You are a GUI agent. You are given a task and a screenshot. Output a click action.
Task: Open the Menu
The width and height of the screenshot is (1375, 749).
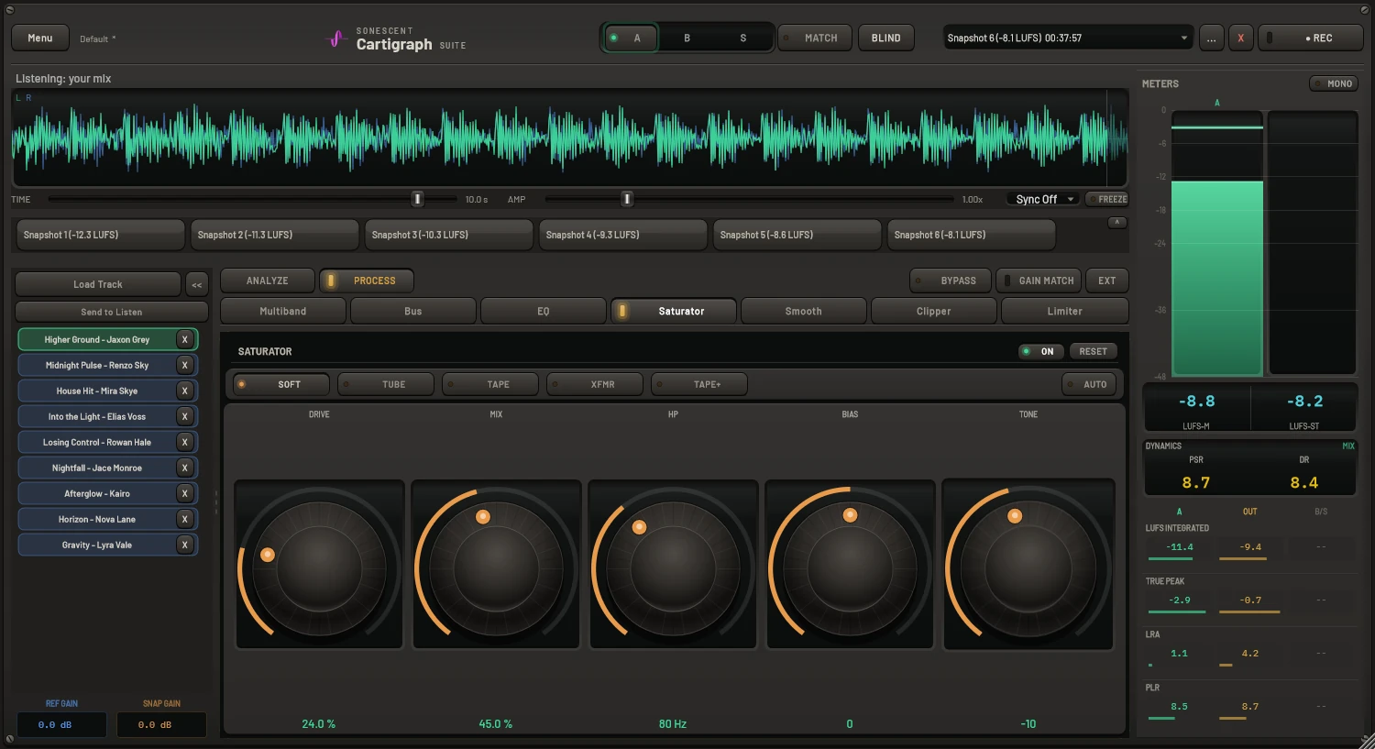(x=40, y=38)
